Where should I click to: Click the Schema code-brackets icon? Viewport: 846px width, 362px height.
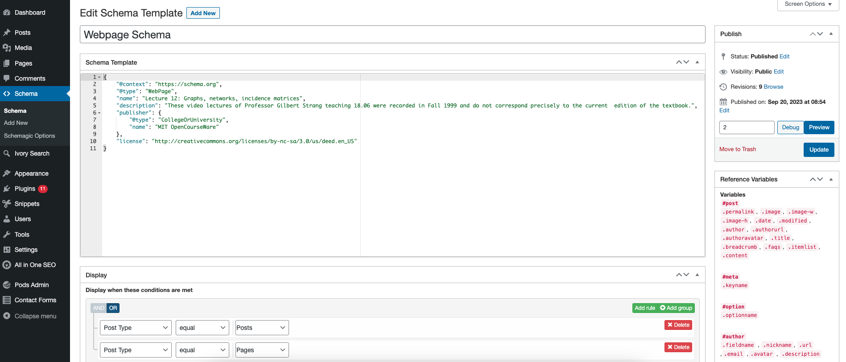click(x=7, y=94)
